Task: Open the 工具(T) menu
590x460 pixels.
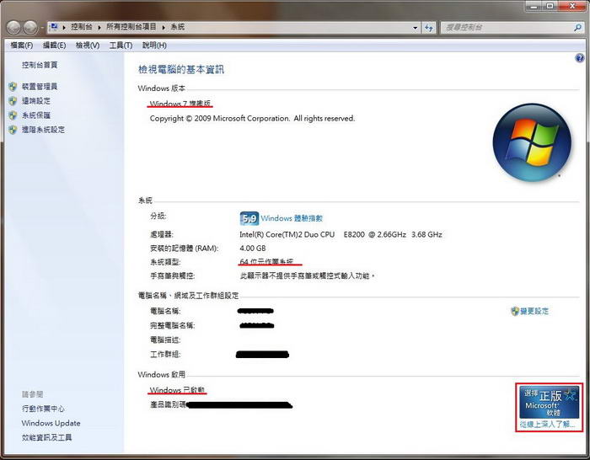Action: [121, 45]
